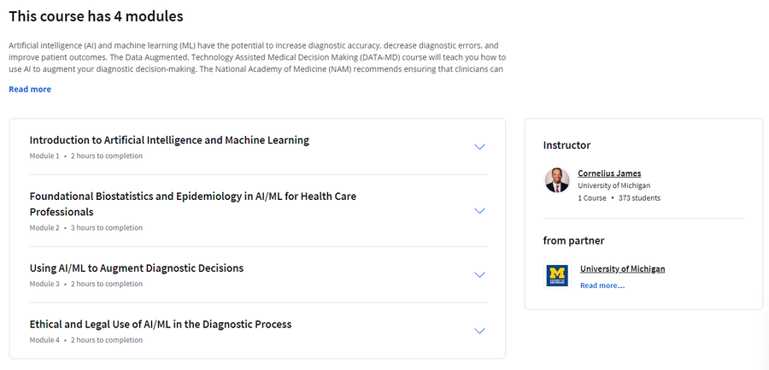The height and width of the screenshot is (370, 769).
Task: Select the Introduction to Artificial Intelligence module title
Action: (x=169, y=140)
